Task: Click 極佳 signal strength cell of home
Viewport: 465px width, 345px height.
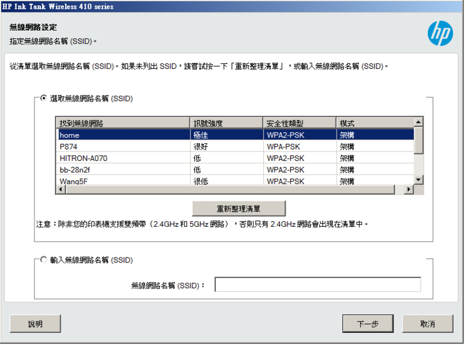Action: tap(226, 135)
